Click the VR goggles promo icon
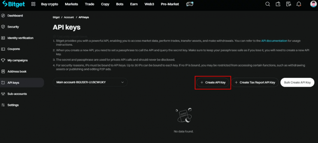The height and width of the screenshot is (143, 318). [x=189, y=4]
